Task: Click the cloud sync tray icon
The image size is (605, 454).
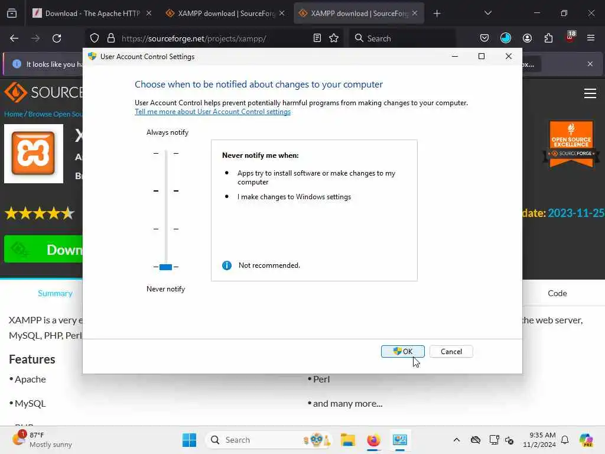Action: (476, 440)
